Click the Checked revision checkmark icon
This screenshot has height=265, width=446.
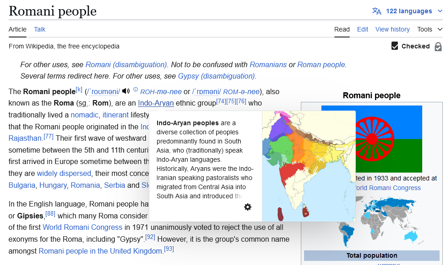[395, 46]
